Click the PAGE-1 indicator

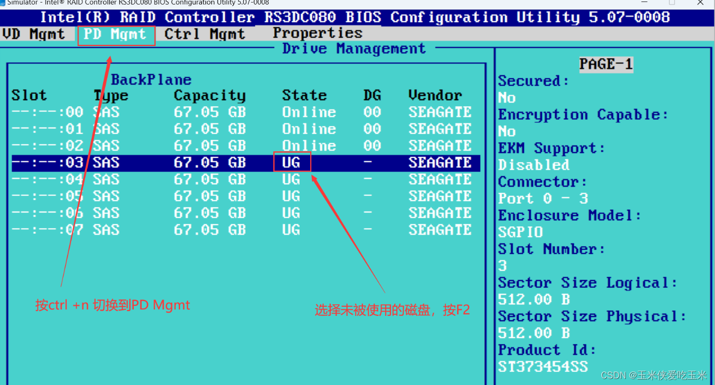(x=606, y=64)
